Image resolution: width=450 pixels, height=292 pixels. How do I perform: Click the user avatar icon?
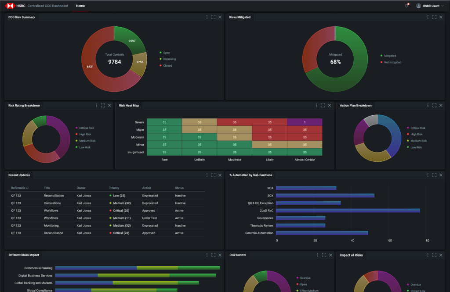[x=418, y=6]
